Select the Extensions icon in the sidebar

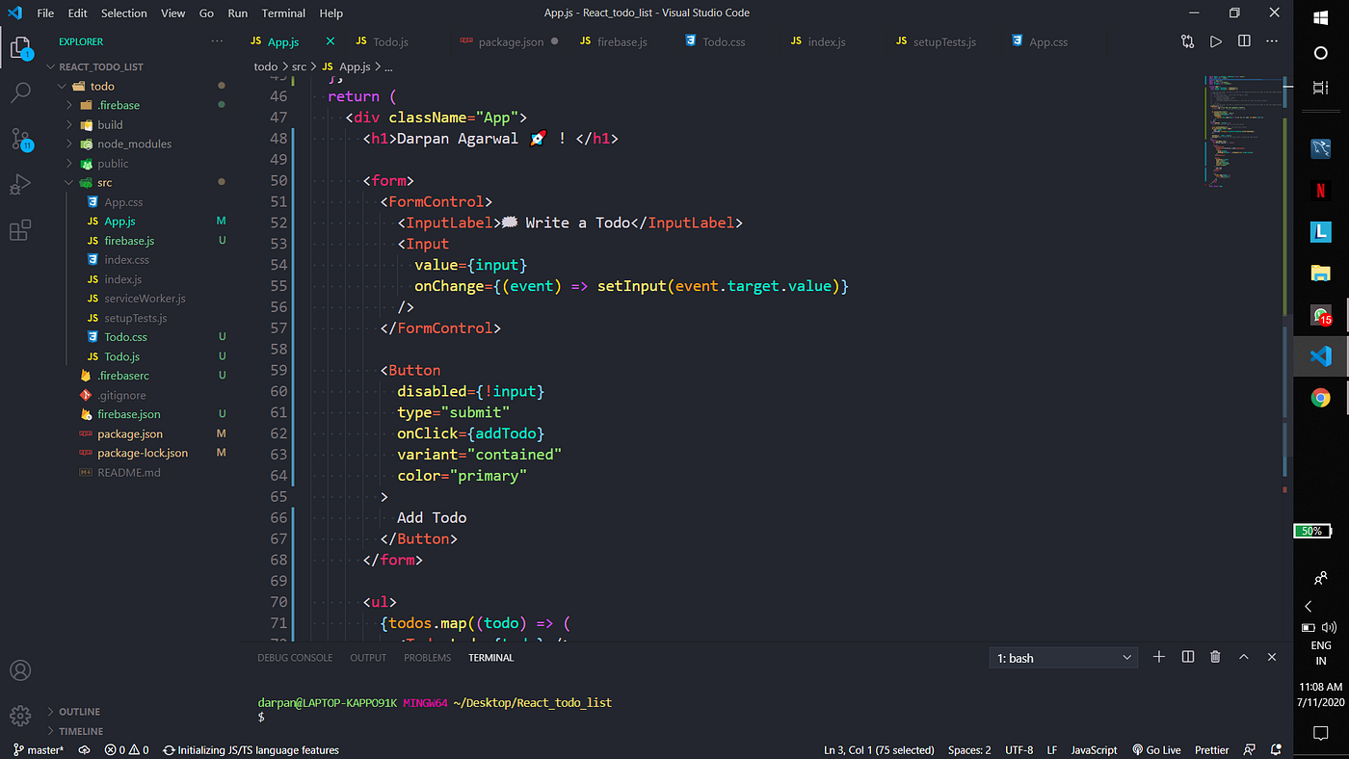[20, 230]
